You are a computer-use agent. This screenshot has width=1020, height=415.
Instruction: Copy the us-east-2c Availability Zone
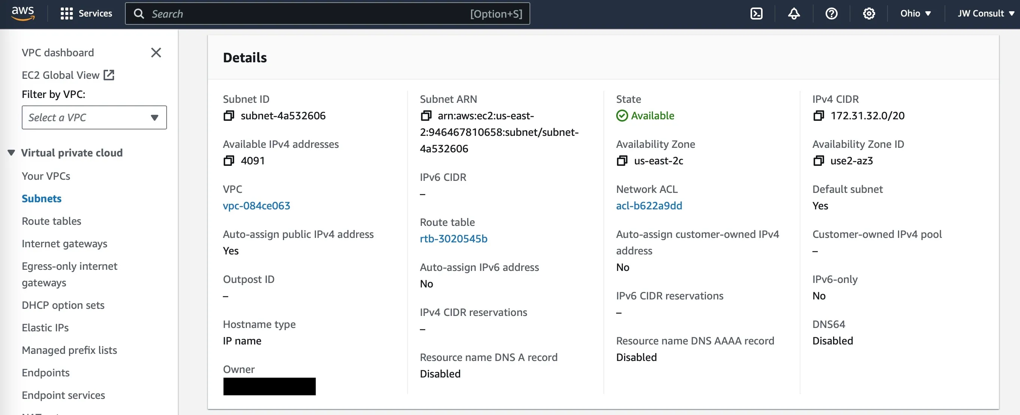click(622, 161)
